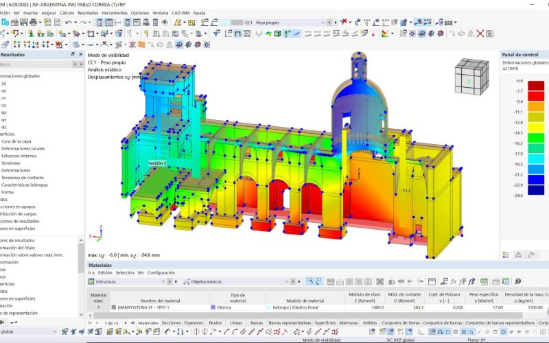The height and width of the screenshot is (343, 549).
Task: Click the view in X direction icon
Action: point(17,45)
